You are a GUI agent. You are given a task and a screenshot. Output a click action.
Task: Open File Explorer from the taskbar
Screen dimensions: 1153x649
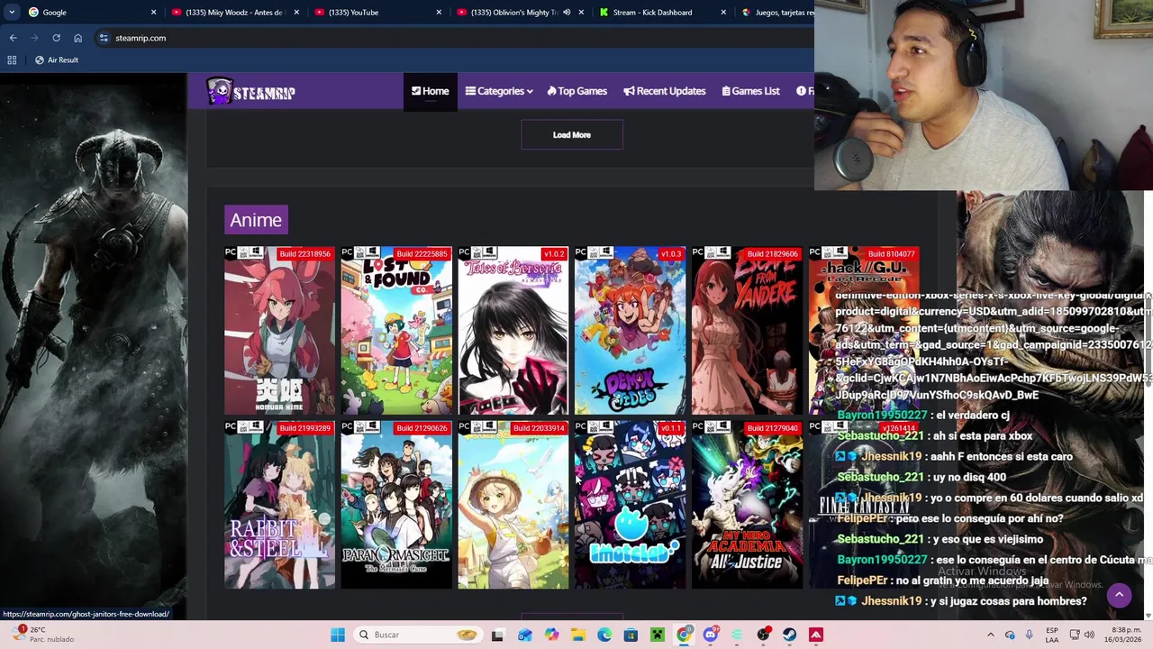(x=577, y=635)
